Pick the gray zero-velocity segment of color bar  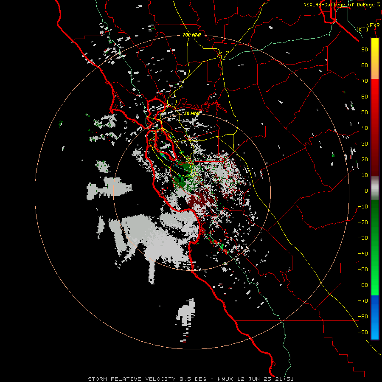[x=375, y=188]
